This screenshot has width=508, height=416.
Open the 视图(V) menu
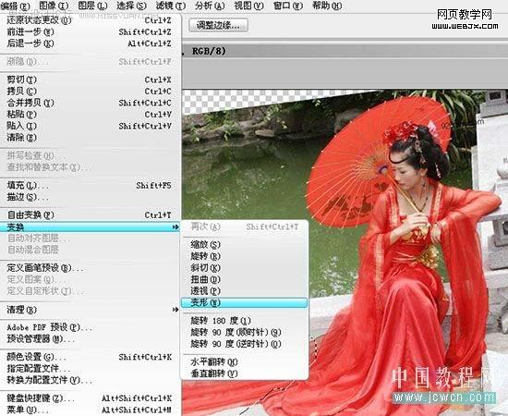click(x=248, y=6)
